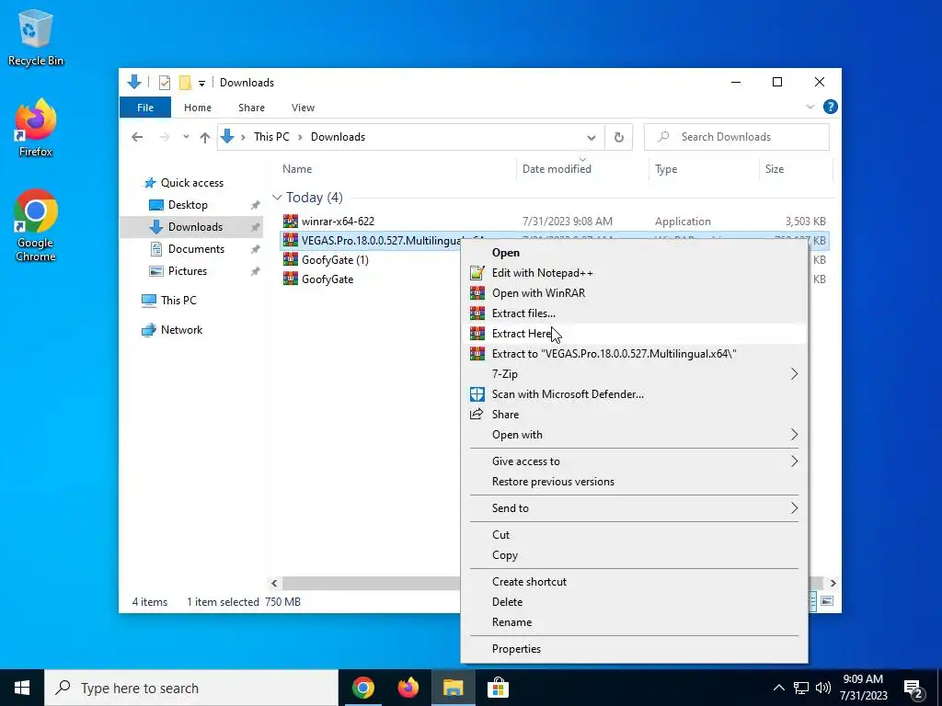Select Restore previous versions

click(634, 482)
